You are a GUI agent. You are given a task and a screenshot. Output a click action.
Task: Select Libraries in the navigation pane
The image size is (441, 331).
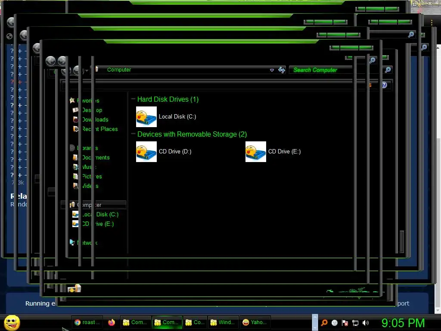[84, 148]
